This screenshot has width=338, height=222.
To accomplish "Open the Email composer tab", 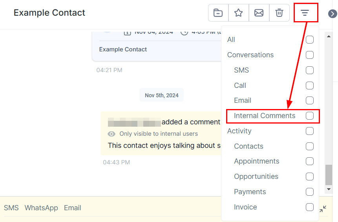I will pos(73,208).
